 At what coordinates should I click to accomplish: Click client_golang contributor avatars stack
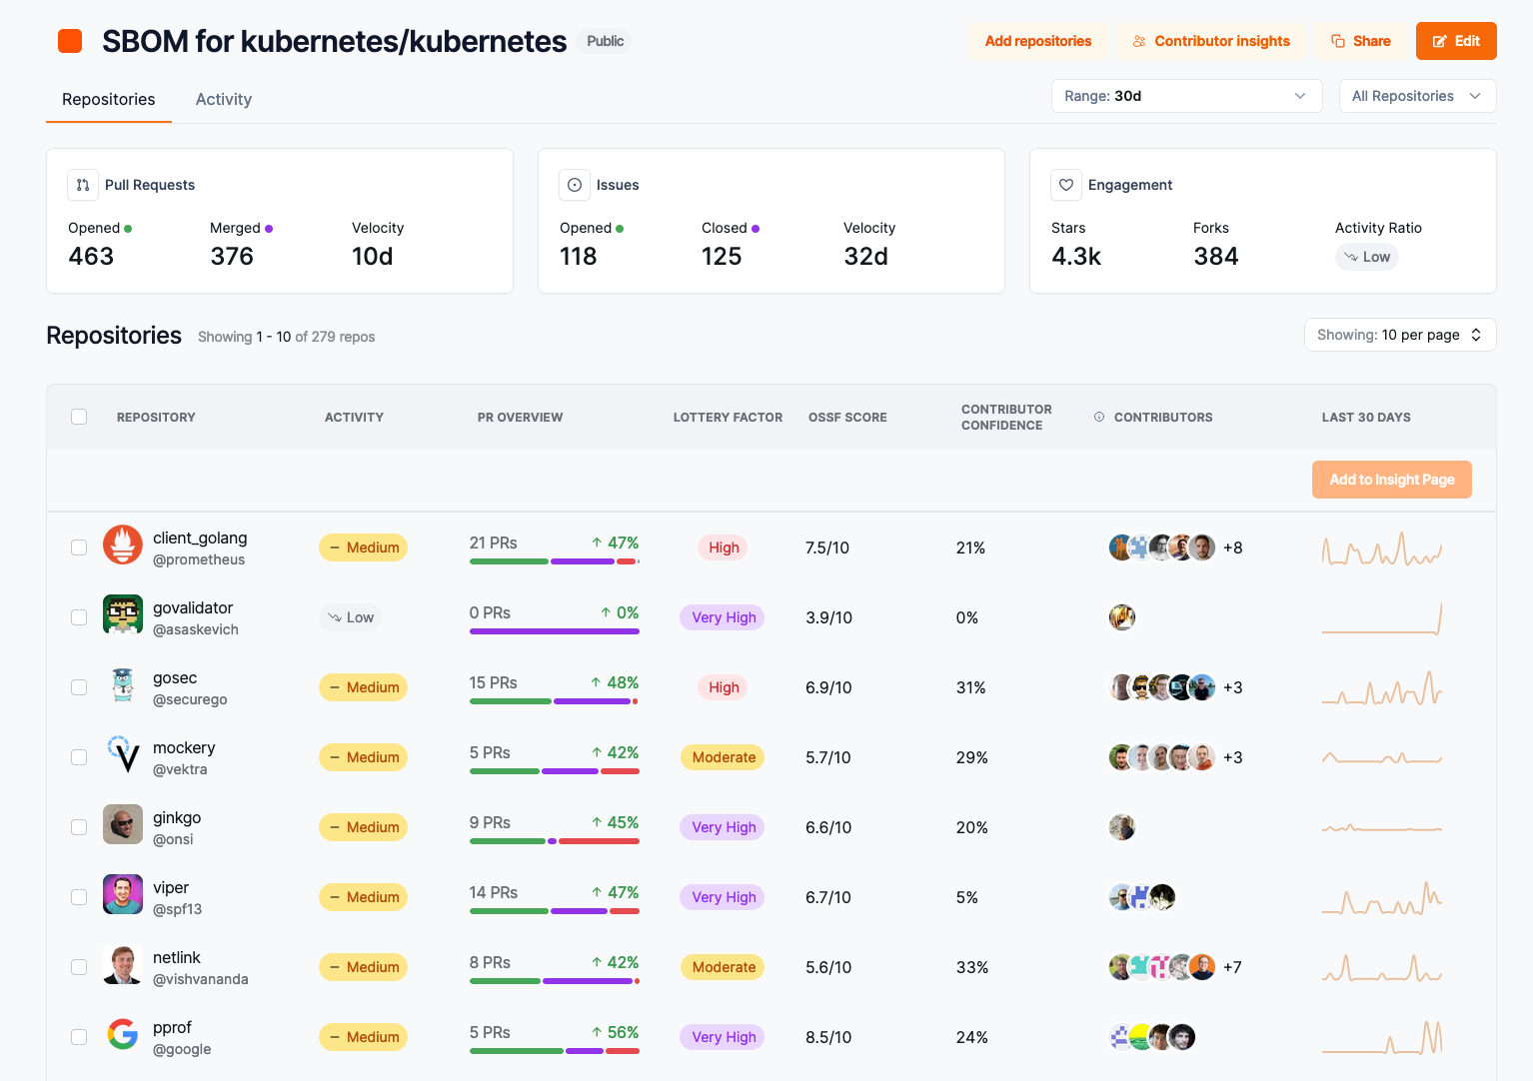point(1162,547)
